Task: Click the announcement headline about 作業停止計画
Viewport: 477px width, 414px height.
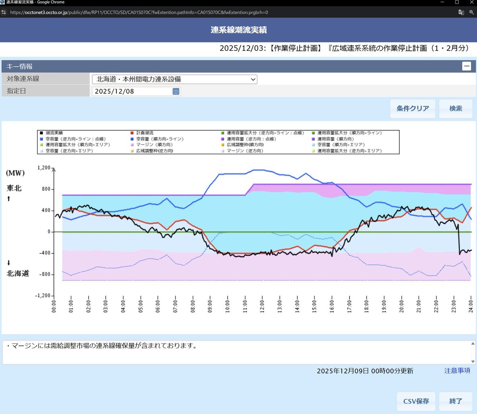Action: coord(344,48)
